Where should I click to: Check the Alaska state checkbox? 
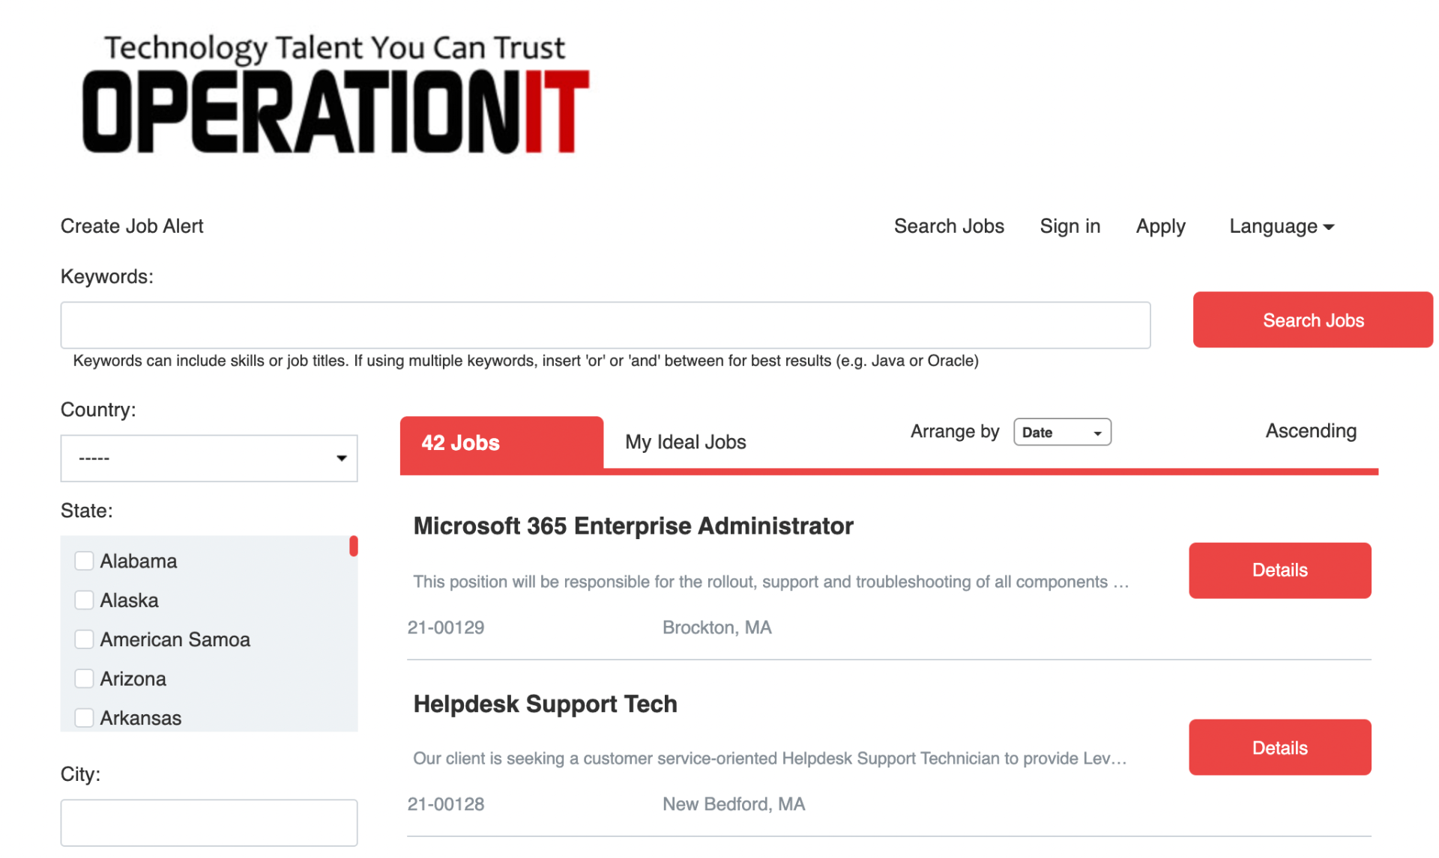[84, 600]
